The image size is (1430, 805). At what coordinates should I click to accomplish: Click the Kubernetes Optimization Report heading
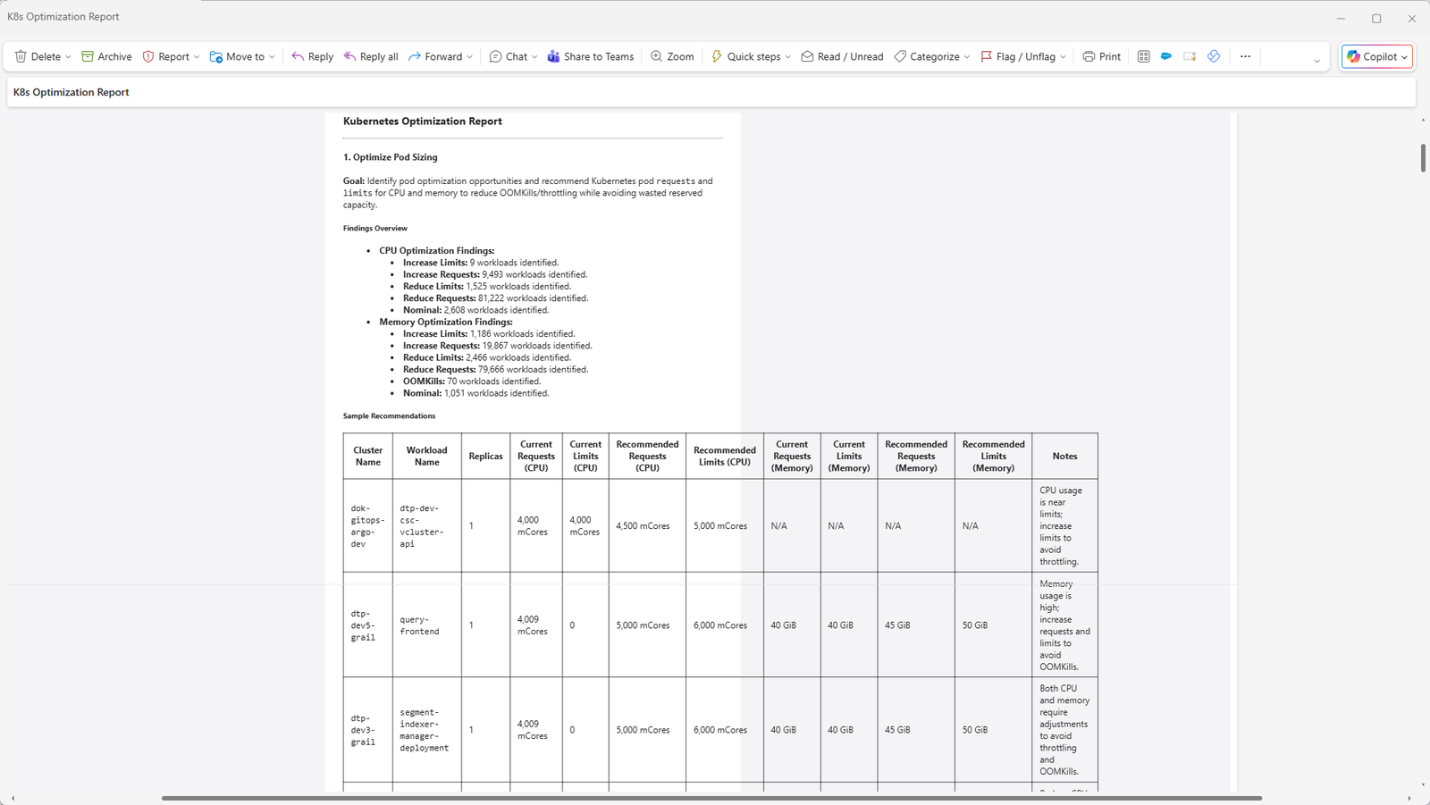423,122
